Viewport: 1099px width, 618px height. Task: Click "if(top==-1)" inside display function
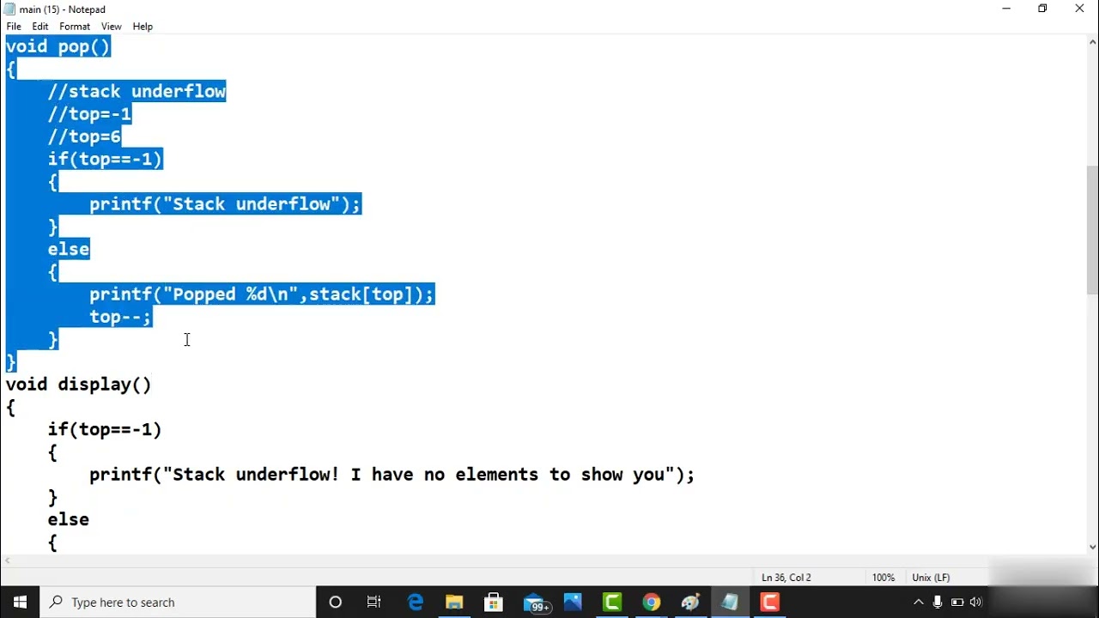pyautogui.click(x=105, y=429)
